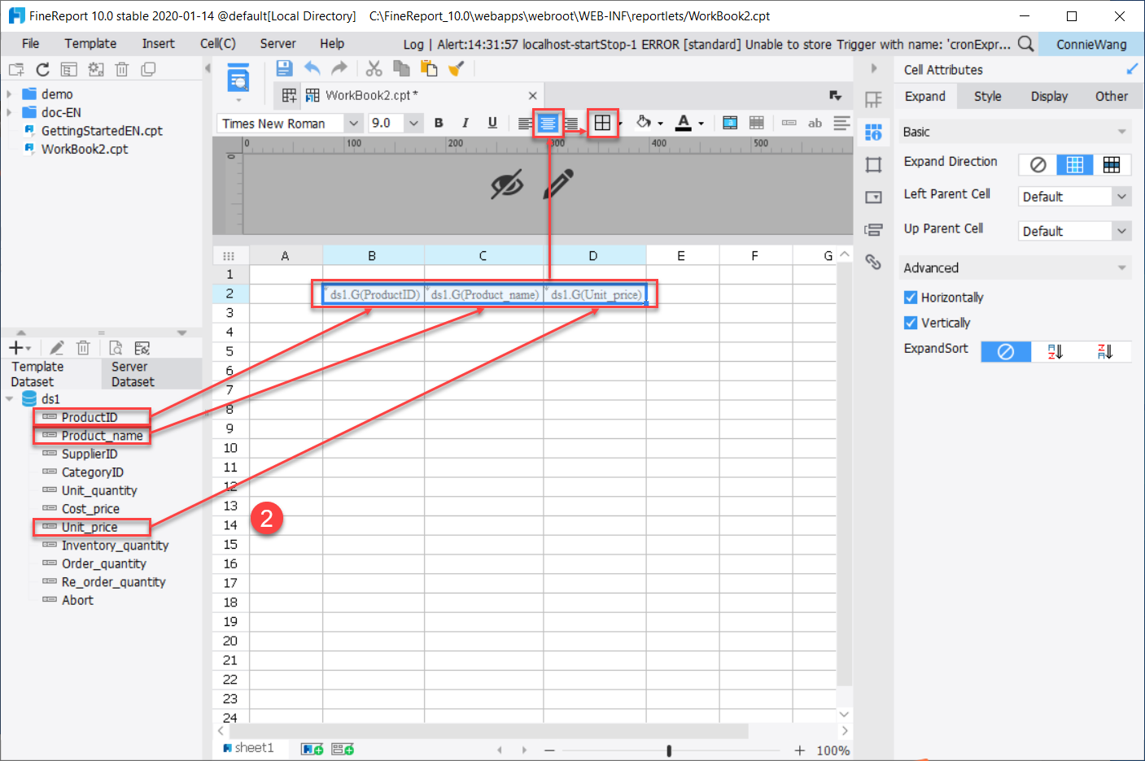Screen dimensions: 1145x761
Task: Open the font name dropdown
Action: pos(354,124)
